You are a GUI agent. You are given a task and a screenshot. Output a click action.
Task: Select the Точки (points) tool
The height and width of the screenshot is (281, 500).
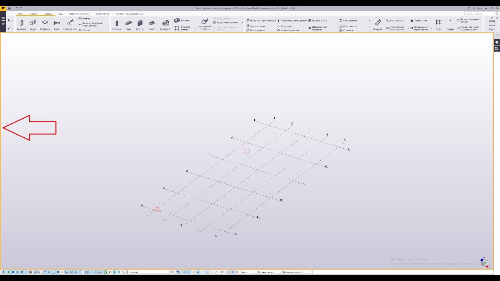[x=450, y=25]
